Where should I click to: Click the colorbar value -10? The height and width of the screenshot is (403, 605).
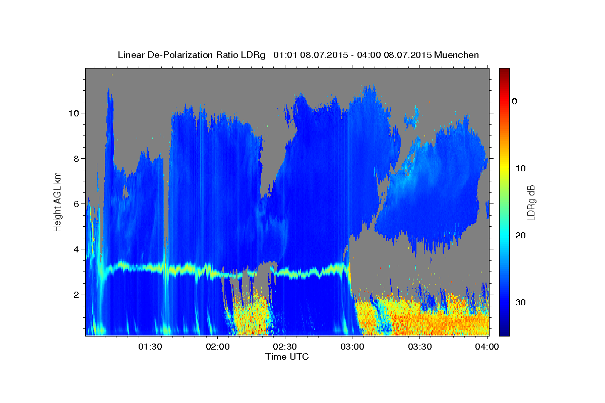(519, 168)
